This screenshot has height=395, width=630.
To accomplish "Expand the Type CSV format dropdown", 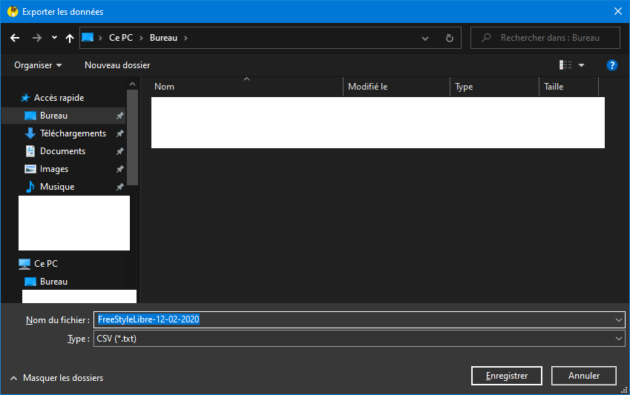I will pos(619,339).
